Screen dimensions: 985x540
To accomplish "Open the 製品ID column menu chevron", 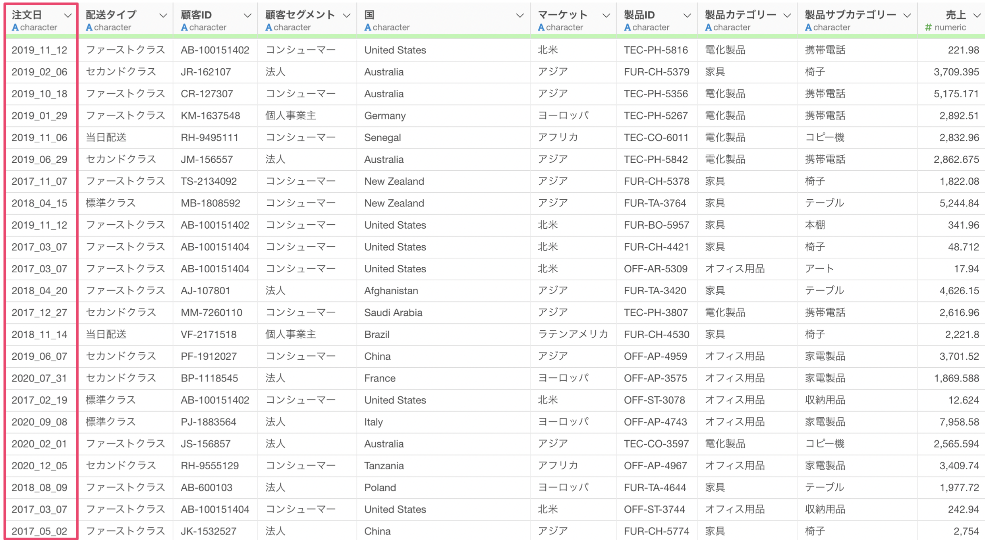I will (x=687, y=15).
